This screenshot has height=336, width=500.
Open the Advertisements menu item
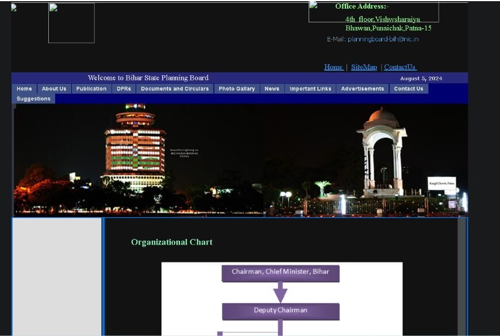(363, 88)
